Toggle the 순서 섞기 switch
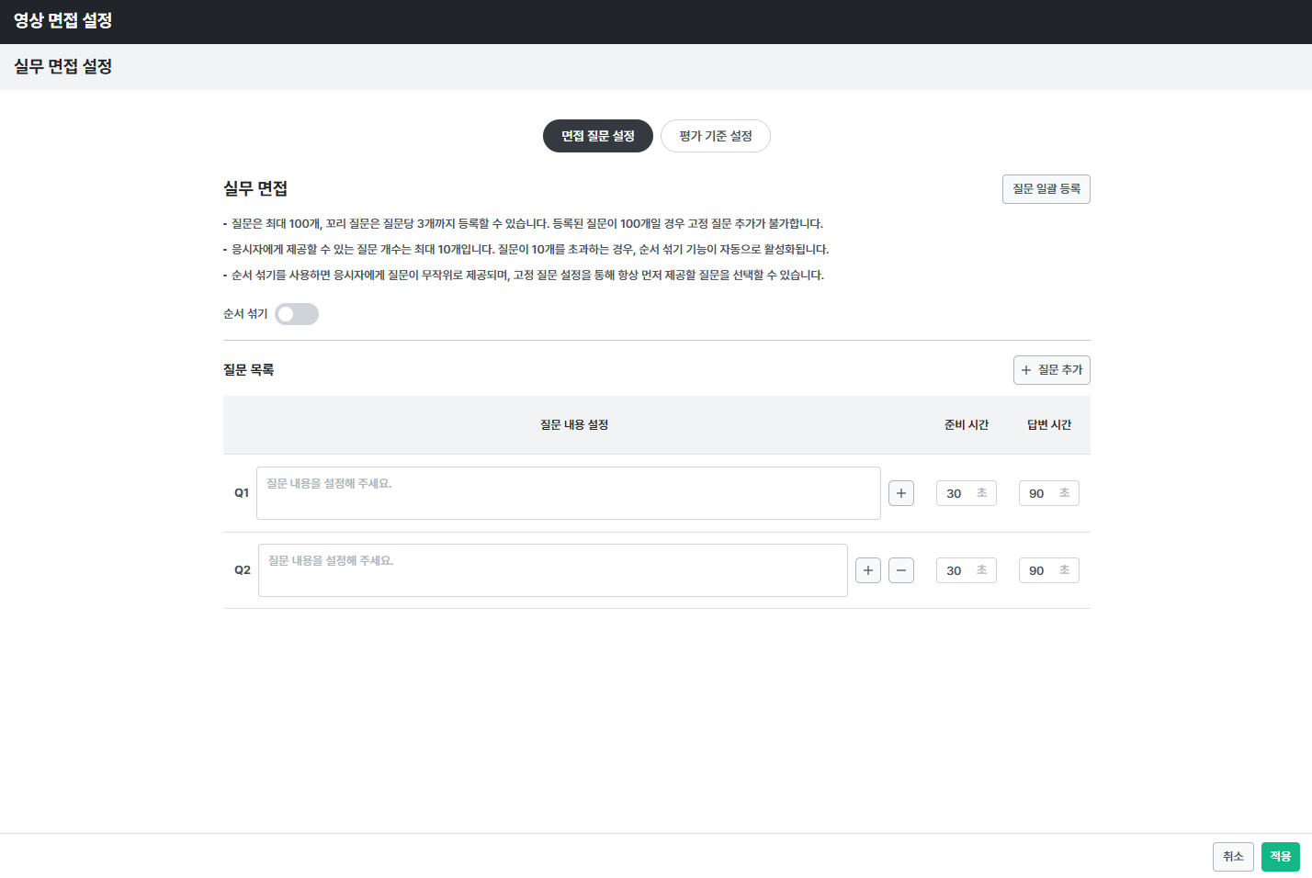 point(296,314)
